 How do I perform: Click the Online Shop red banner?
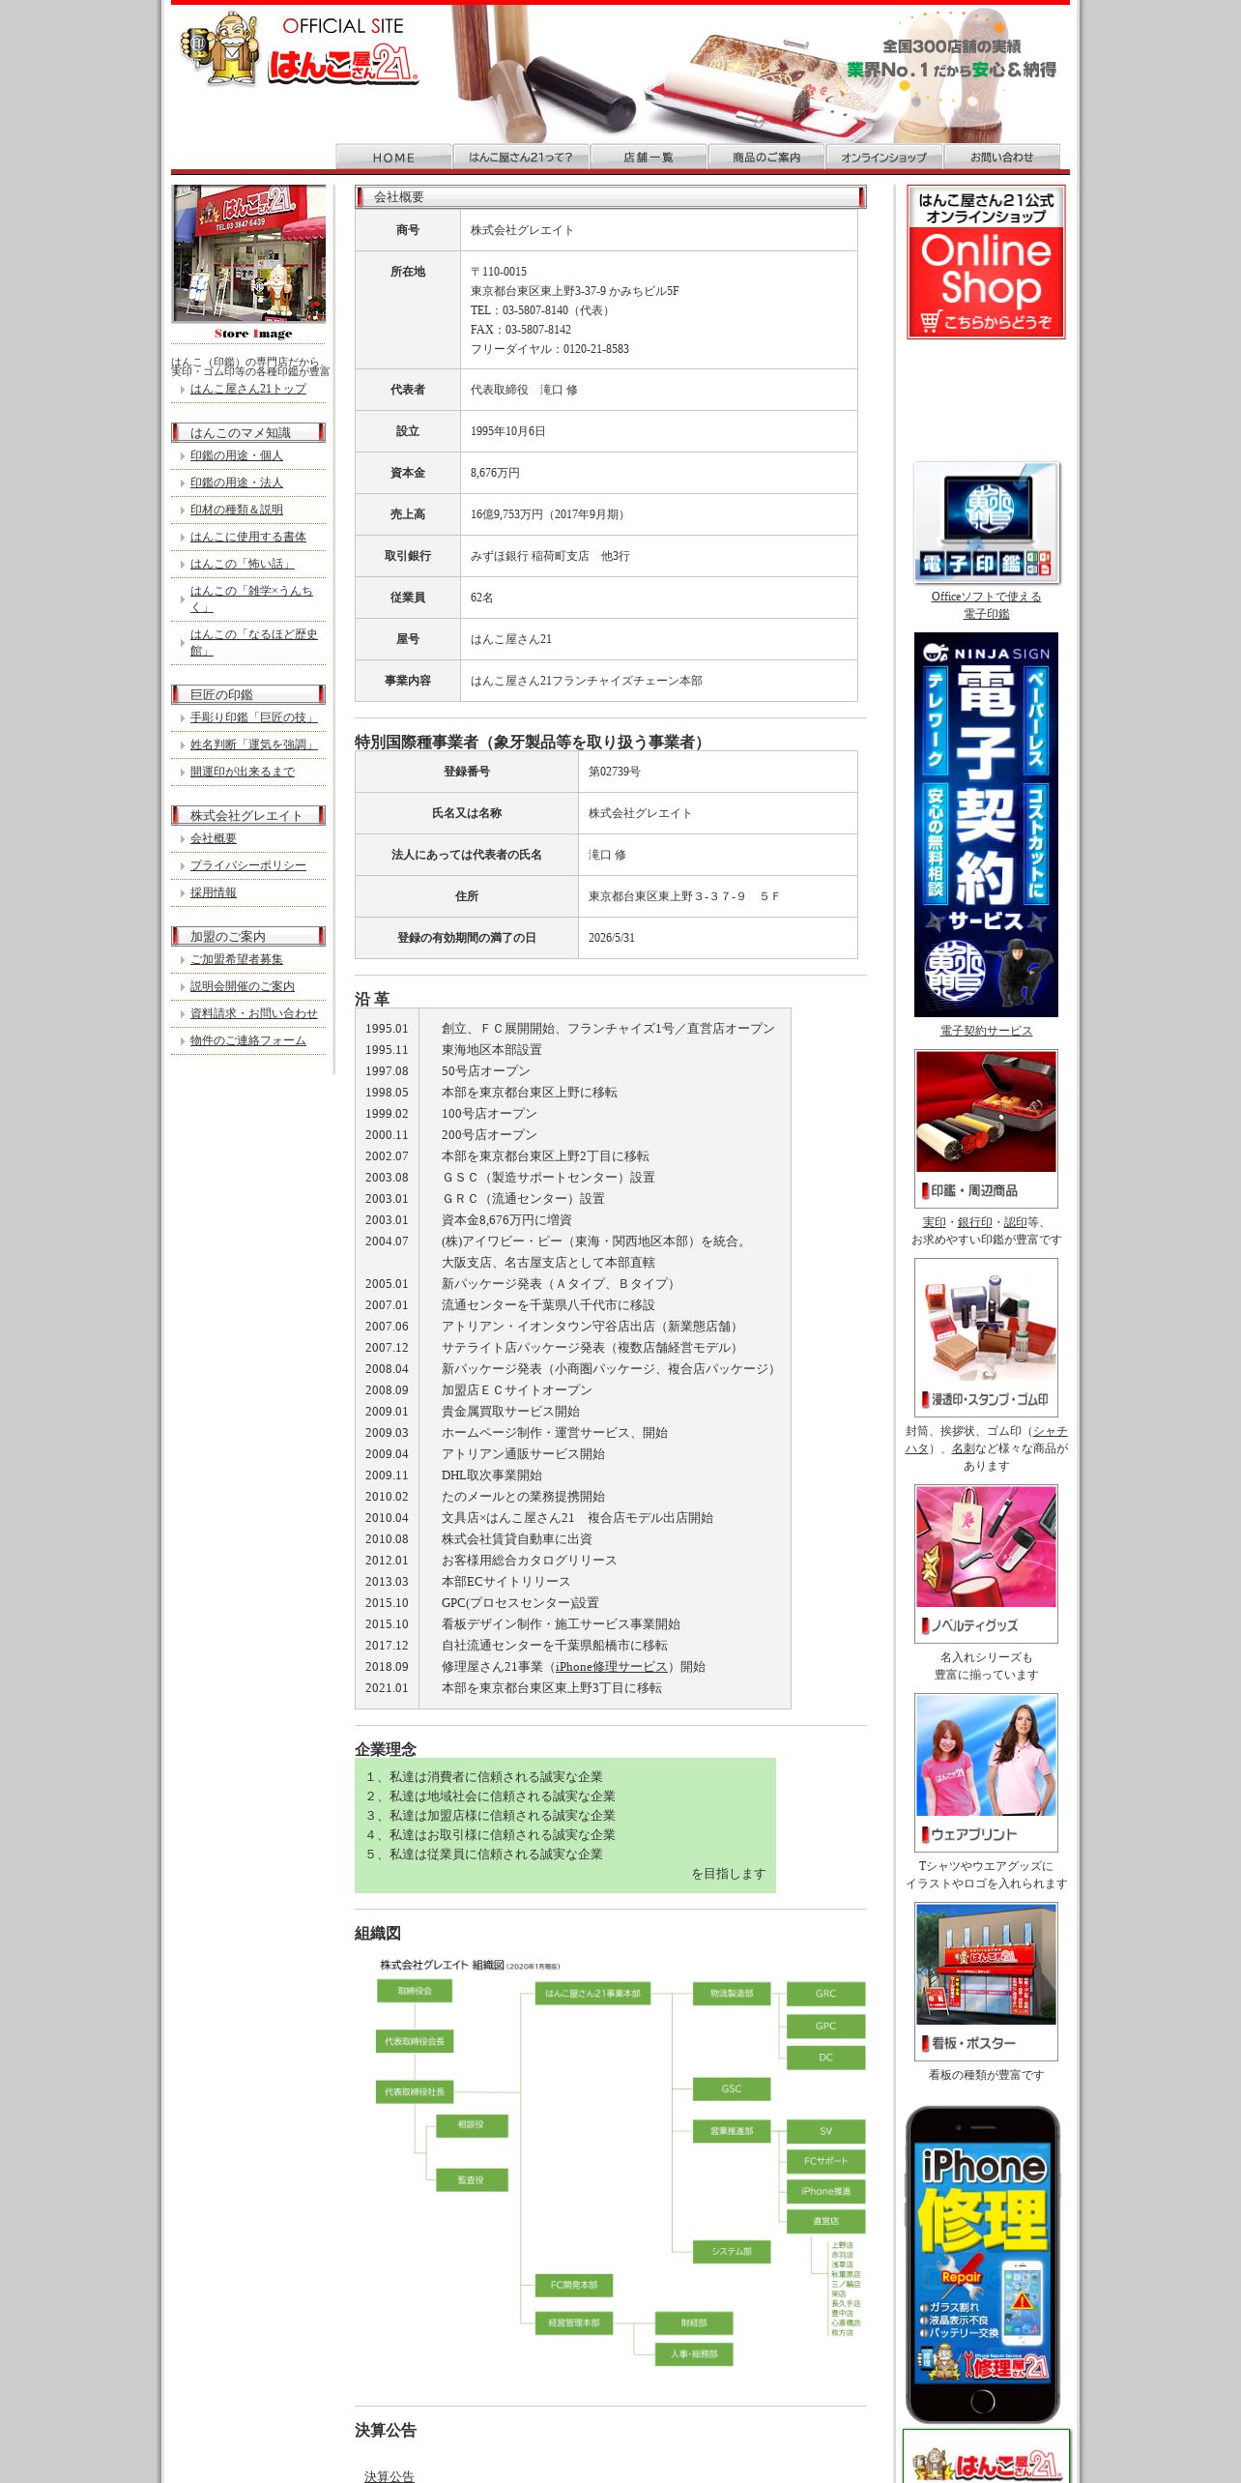(x=986, y=262)
